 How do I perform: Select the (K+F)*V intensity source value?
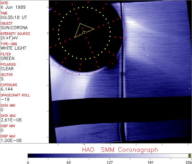tap(10, 38)
